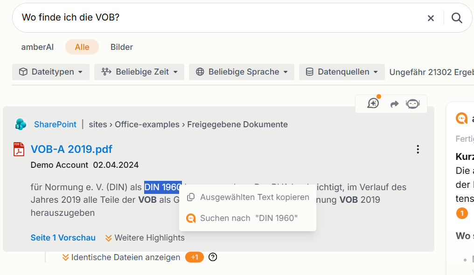
Task: Click the help question mark icon
Action: 213,257
